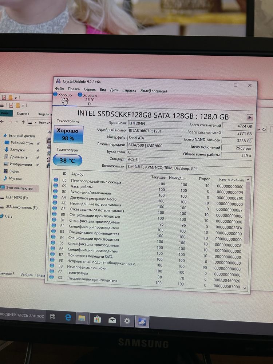The height and width of the screenshot is (364, 273).
Task: Click the Explorer refresh button
Action: (x=264, y=130)
